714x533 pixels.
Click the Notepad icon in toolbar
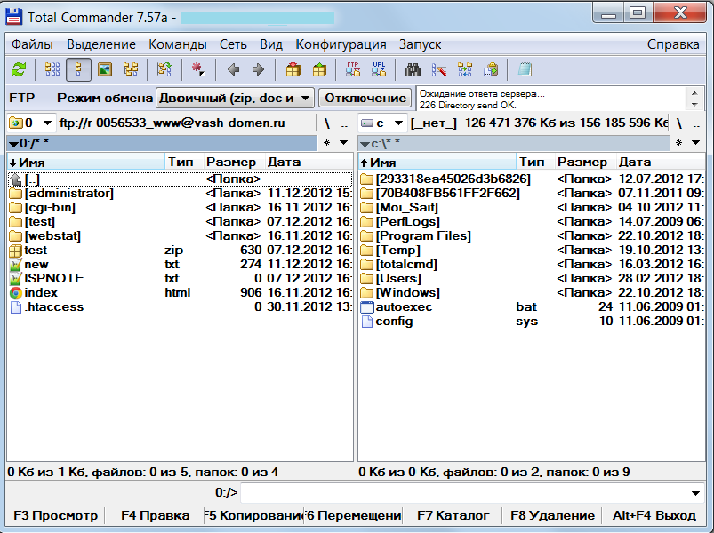pyautogui.click(x=525, y=69)
